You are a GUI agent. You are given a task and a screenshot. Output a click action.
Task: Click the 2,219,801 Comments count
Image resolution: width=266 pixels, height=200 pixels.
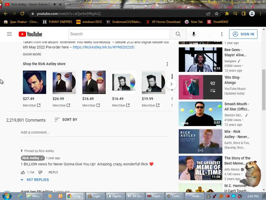click(26, 120)
